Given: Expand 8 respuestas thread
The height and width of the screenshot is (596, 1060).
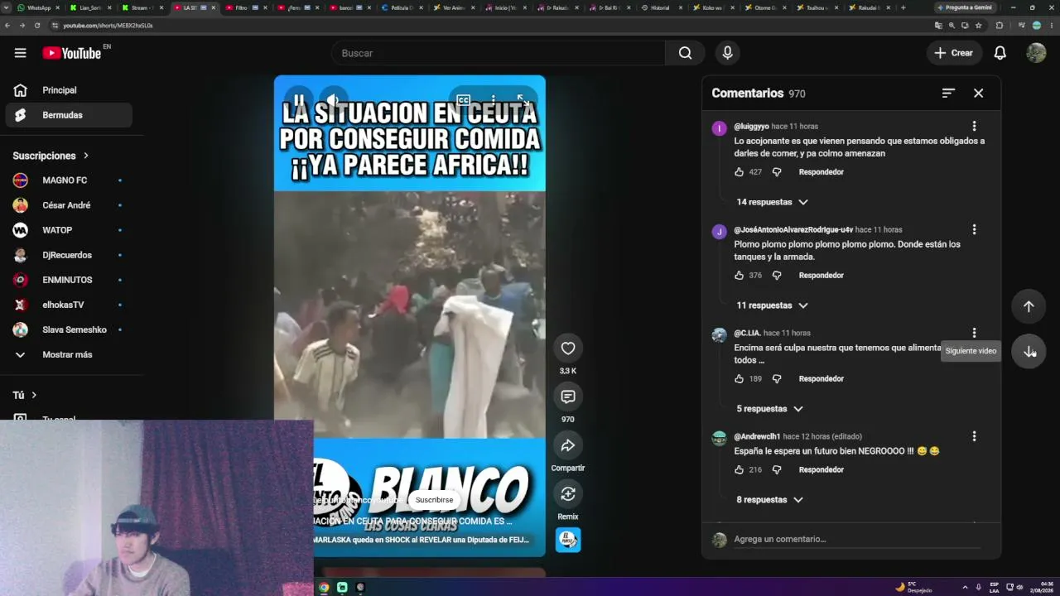Looking at the screenshot, I should (769, 500).
